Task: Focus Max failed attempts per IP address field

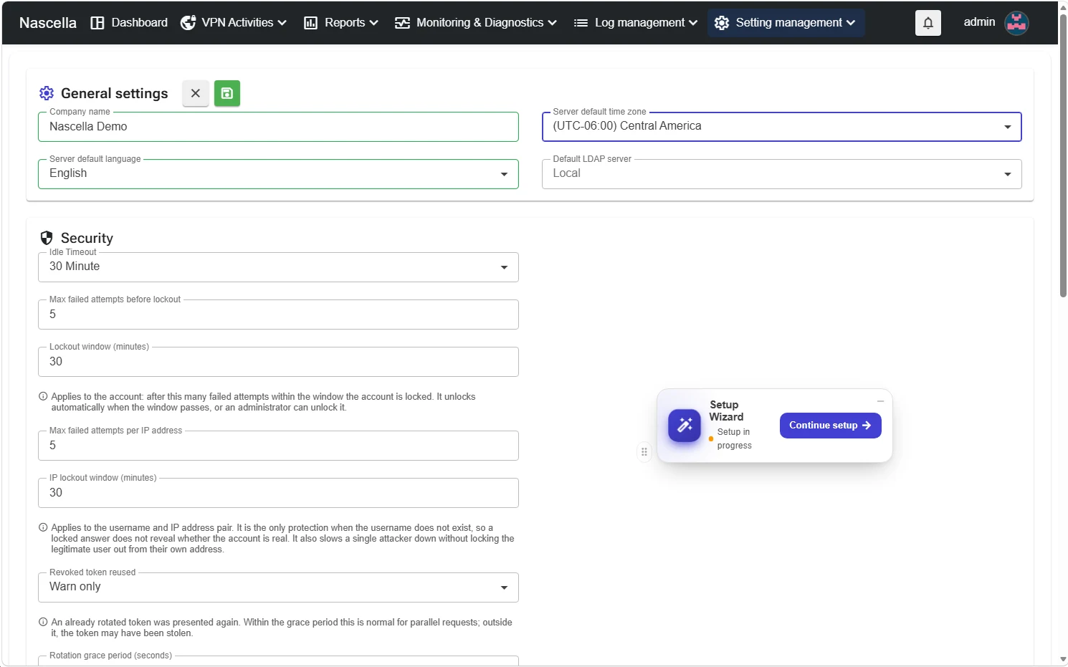Action: click(278, 446)
